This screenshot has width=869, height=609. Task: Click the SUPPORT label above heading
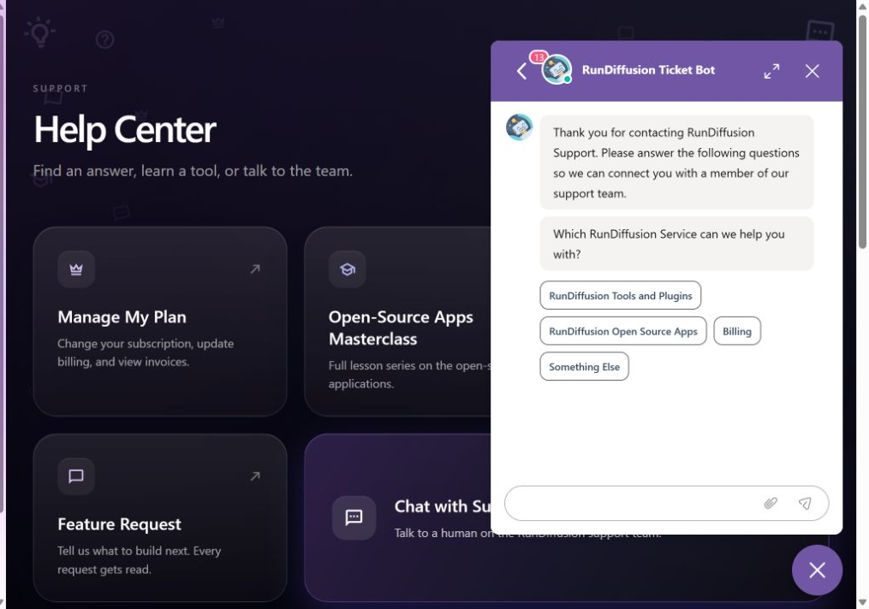[61, 89]
